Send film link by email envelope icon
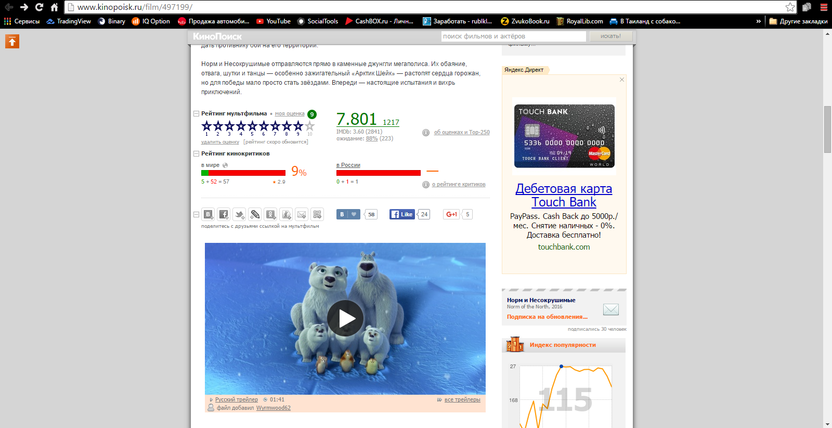This screenshot has height=428, width=832. pos(302,214)
